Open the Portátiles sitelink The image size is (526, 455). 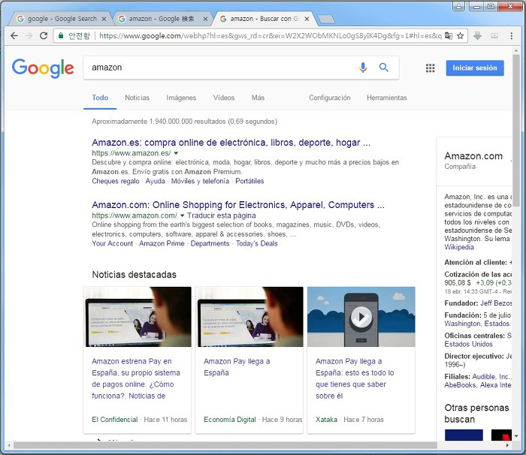249,181
